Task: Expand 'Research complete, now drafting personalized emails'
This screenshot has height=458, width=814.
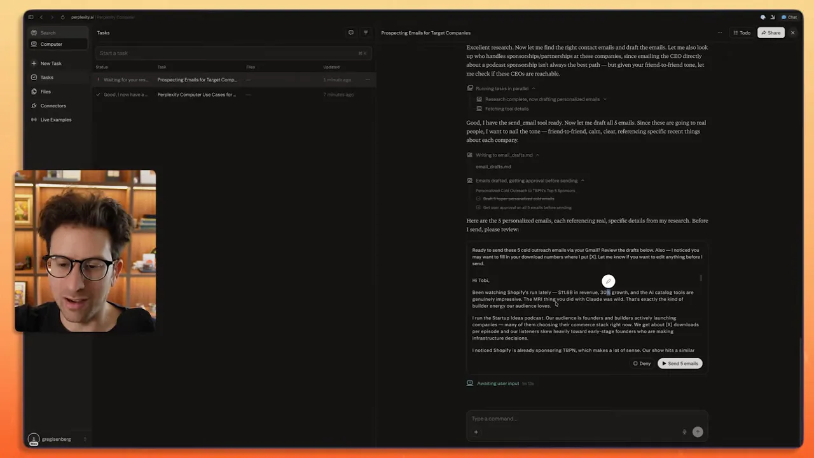Action: pyautogui.click(x=604, y=99)
